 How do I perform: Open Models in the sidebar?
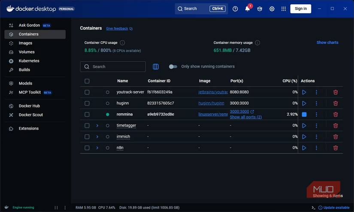[35, 84]
